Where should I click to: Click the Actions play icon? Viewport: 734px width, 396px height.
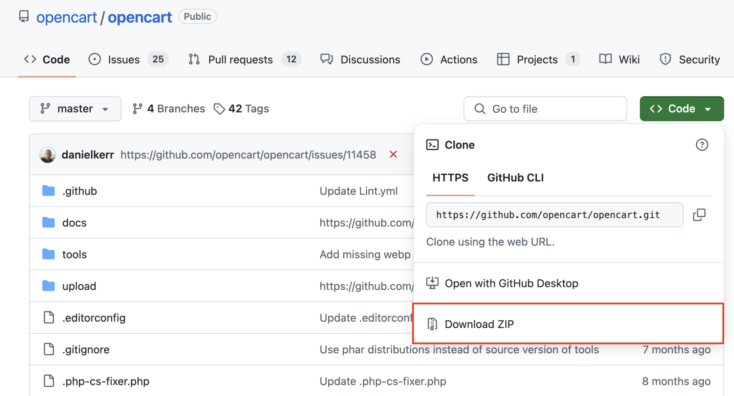coord(427,59)
